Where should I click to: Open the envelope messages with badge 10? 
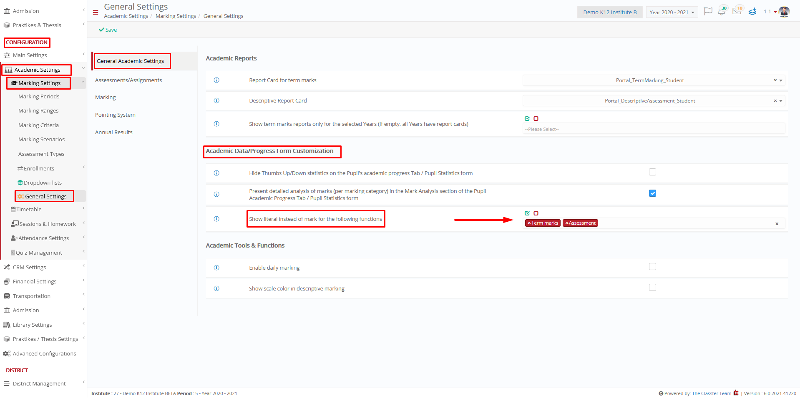[737, 11]
